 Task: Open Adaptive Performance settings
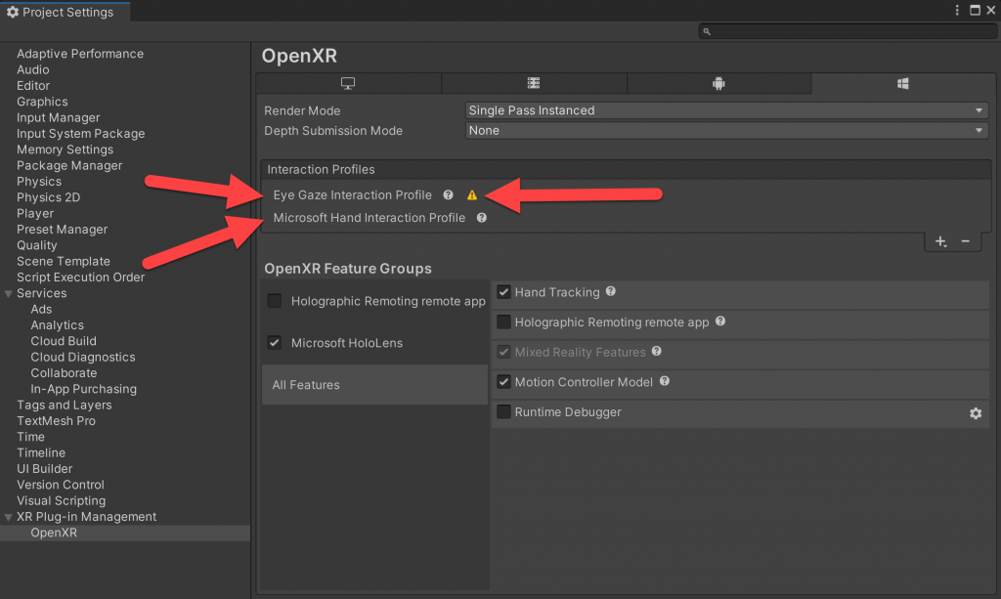tap(80, 54)
